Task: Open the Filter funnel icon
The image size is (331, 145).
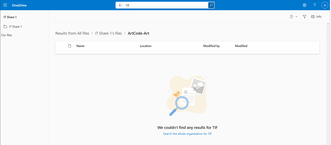Action: pyautogui.click(x=304, y=17)
